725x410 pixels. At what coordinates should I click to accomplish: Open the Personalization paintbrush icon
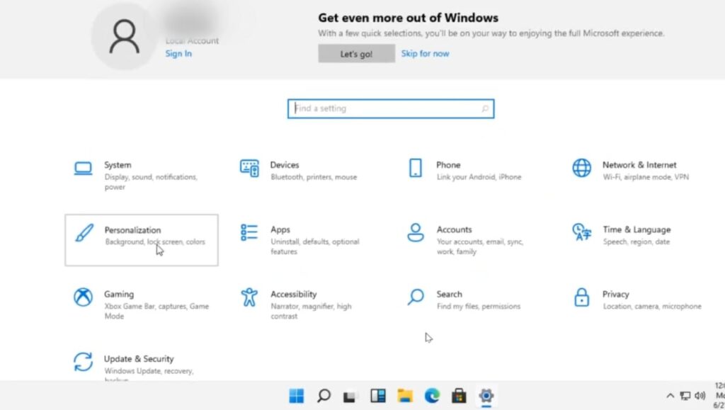click(x=84, y=233)
